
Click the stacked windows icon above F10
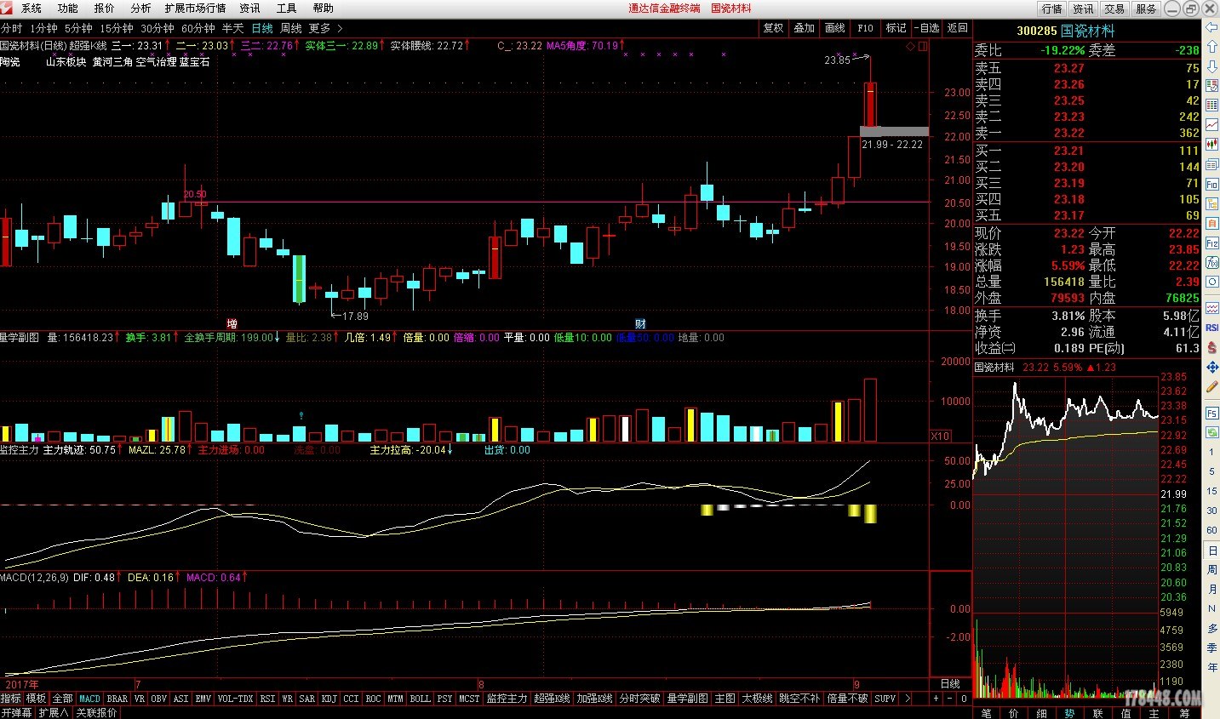pos(1211,164)
